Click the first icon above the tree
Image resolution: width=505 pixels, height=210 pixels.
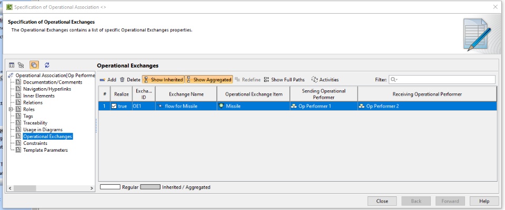pyautogui.click(x=12, y=65)
